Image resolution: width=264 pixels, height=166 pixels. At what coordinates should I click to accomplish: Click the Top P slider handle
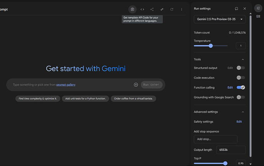tap(225, 163)
